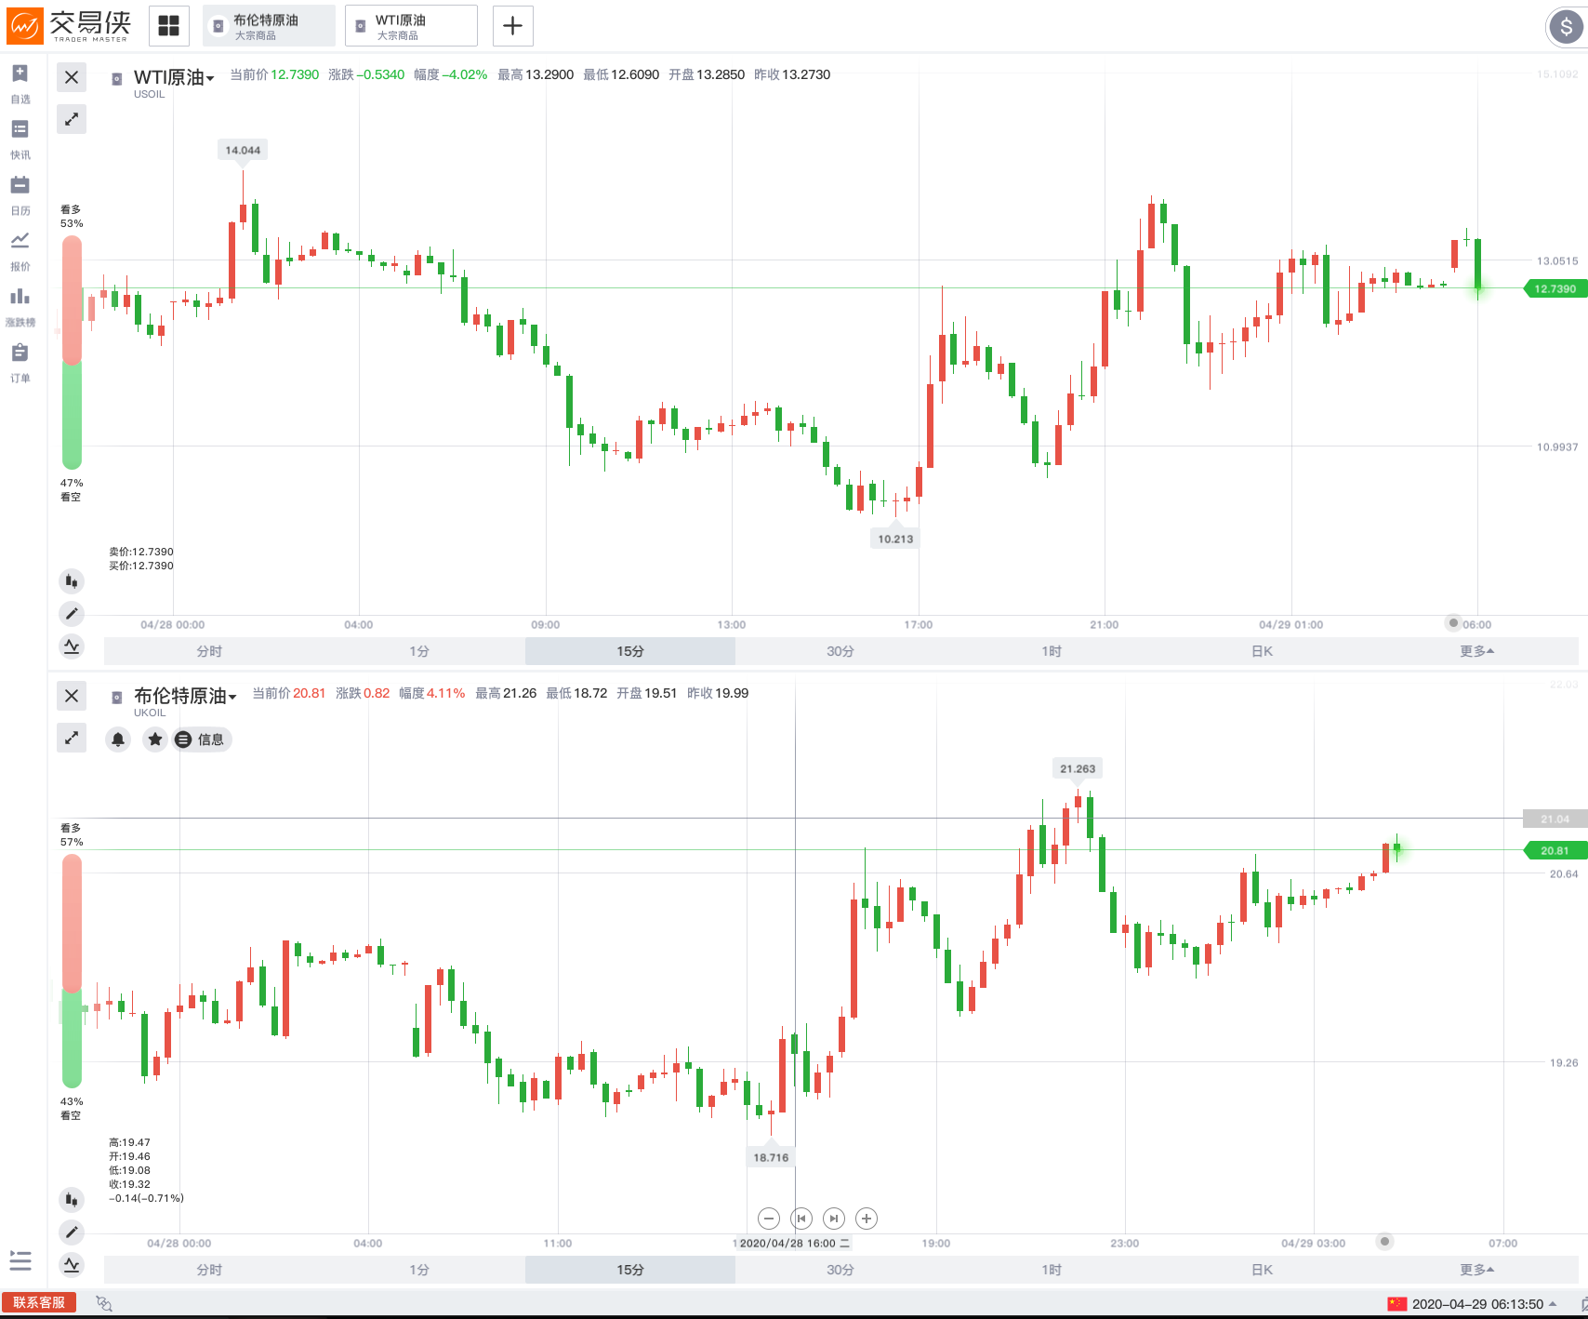This screenshot has height=1319, width=1588.
Task: Click the grid layout icon in top bar
Action: tap(168, 26)
